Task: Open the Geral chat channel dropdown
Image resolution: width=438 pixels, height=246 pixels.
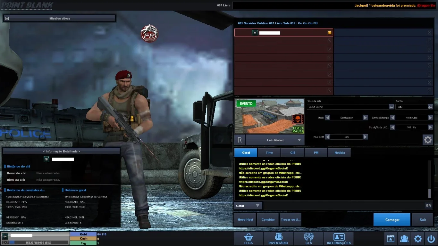Action: pos(248,206)
